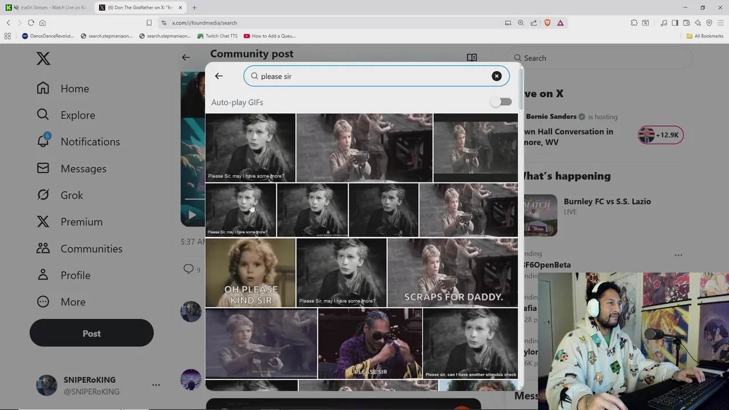Click the X Search box on the right
The height and width of the screenshot is (410, 729).
(599, 58)
